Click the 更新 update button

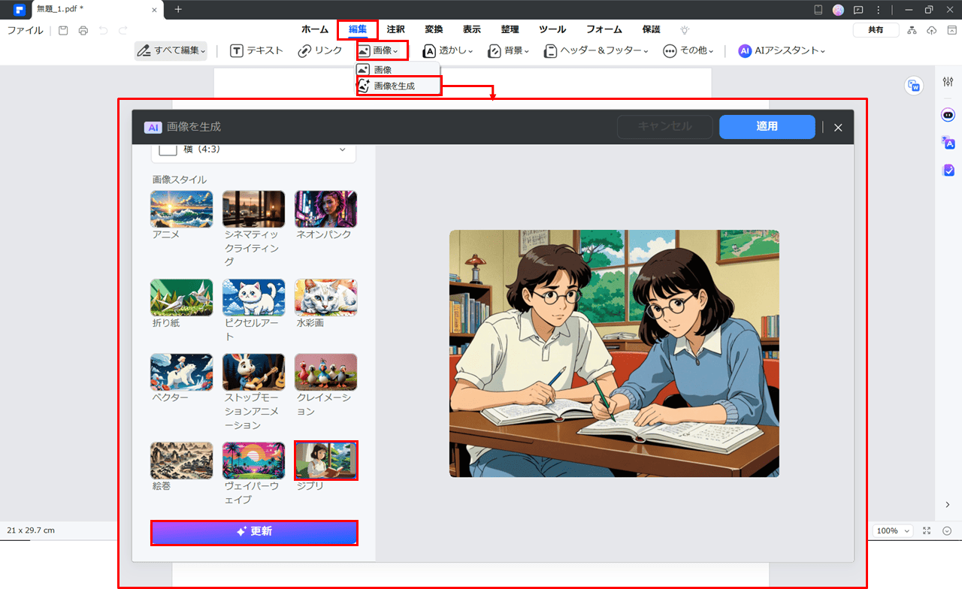coord(254,532)
